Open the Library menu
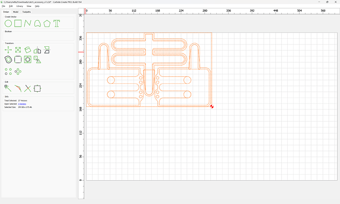 (20, 6)
